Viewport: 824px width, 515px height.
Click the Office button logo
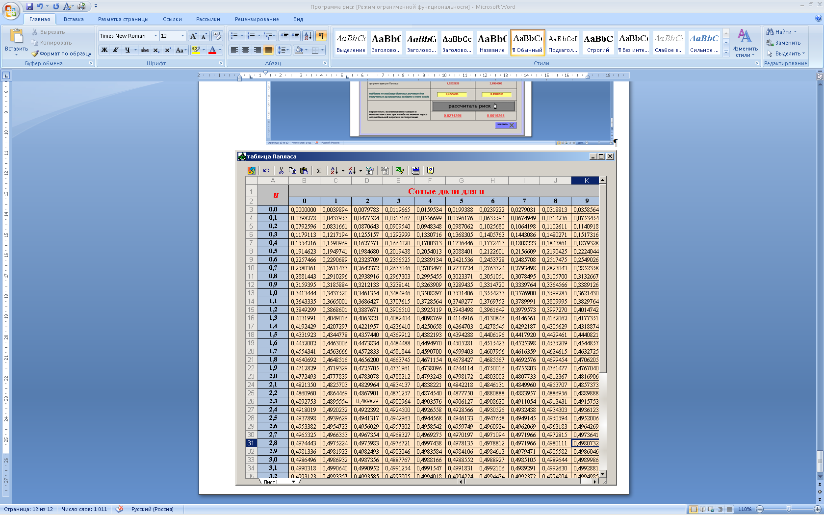click(x=11, y=11)
